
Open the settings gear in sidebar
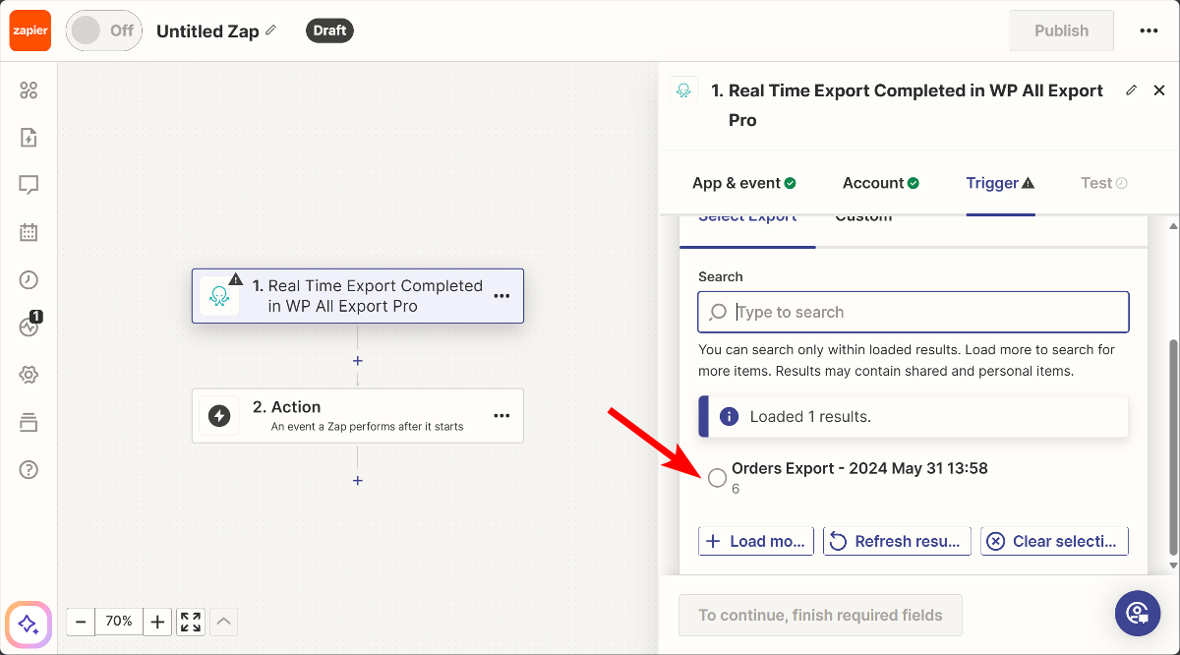[29, 375]
